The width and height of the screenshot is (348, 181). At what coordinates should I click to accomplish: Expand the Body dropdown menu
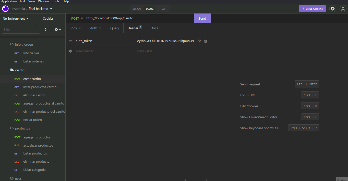point(75,28)
